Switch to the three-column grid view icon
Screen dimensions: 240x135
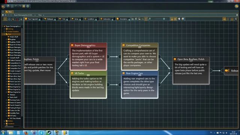coord(232,19)
